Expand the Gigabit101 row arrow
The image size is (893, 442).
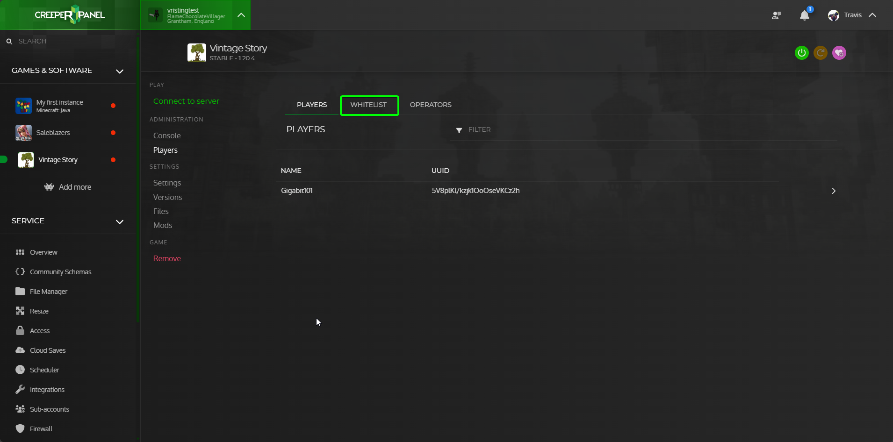834,191
